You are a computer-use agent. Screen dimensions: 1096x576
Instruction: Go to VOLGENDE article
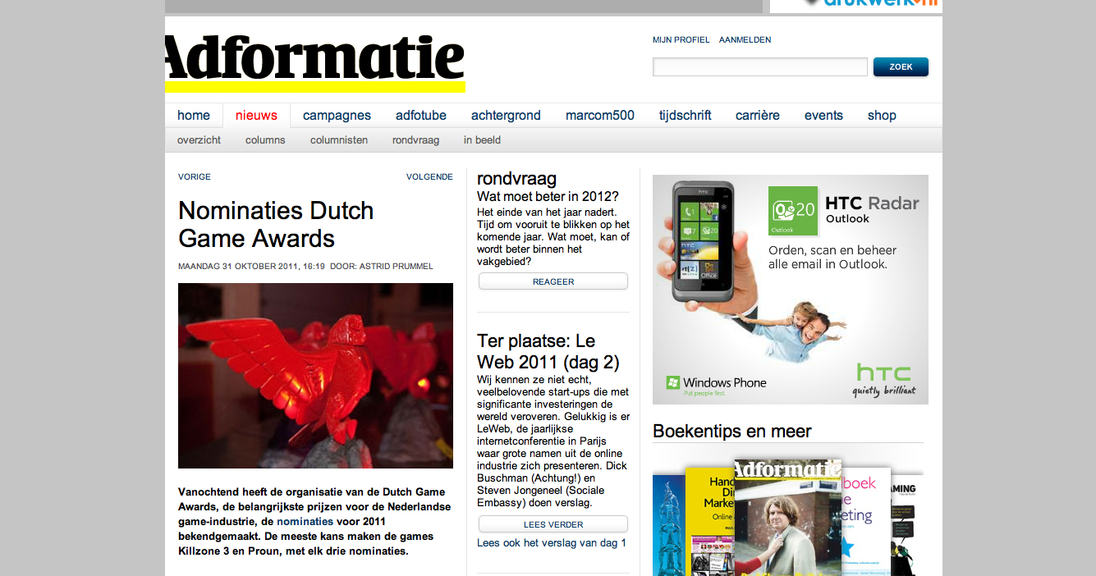(x=429, y=177)
